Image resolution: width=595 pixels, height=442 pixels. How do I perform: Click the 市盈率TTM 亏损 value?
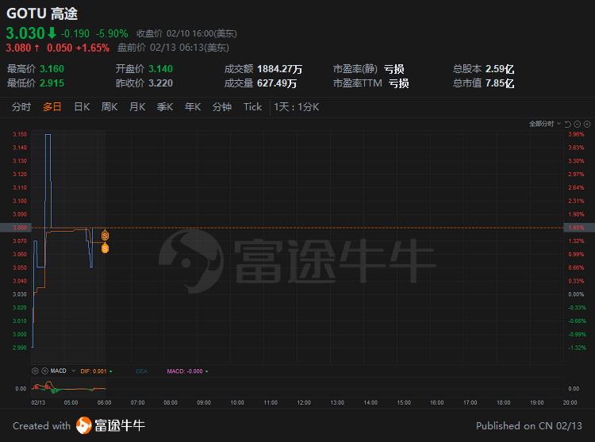[398, 83]
